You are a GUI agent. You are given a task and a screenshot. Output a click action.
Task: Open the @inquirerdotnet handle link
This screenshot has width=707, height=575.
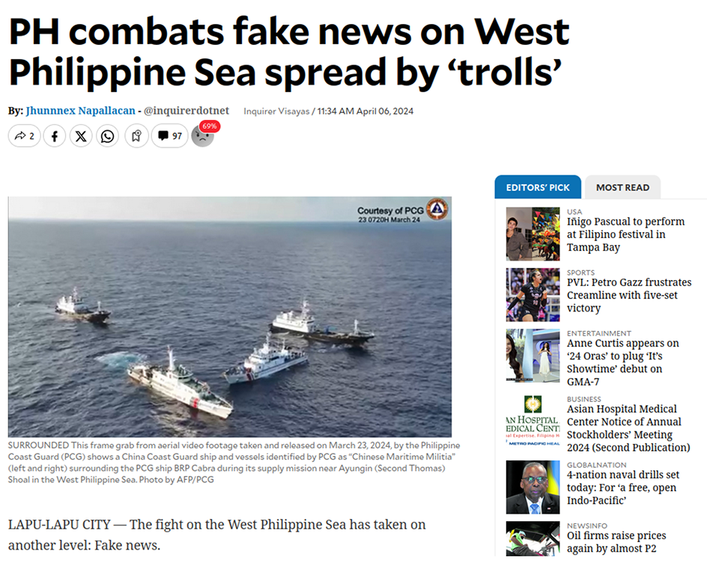point(186,110)
